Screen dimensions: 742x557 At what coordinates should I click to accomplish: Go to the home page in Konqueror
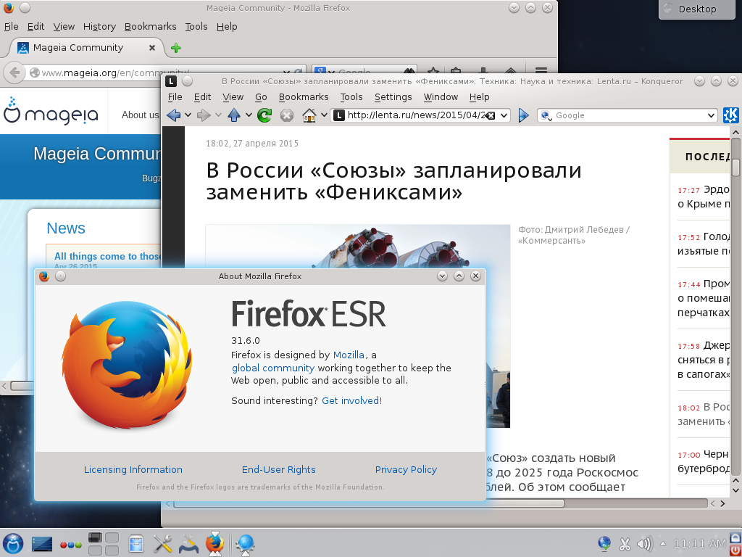[309, 115]
